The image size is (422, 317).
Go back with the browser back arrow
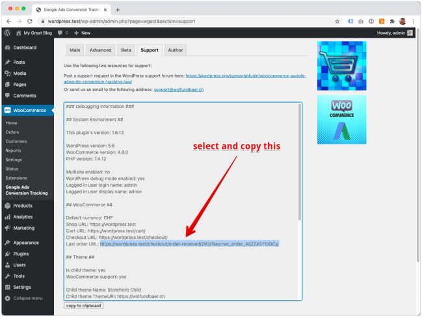pos(8,21)
